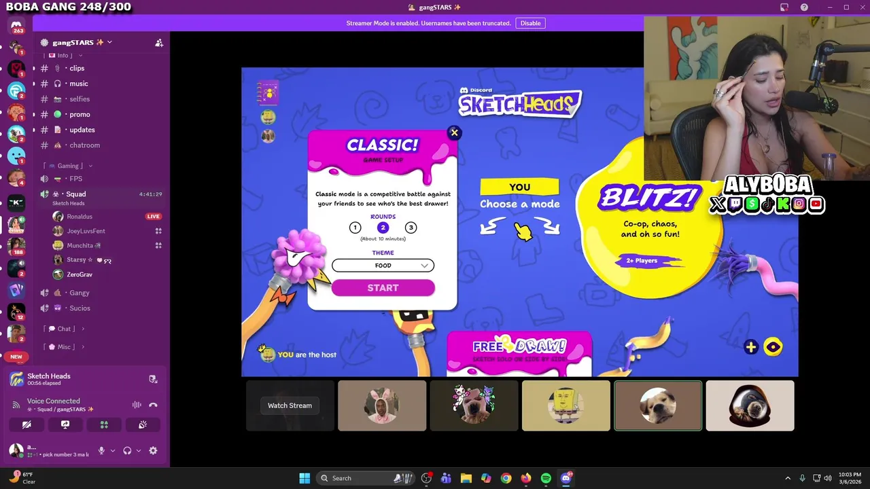Start the Classic mode game
Viewport: 870px width, 489px height.
point(383,288)
